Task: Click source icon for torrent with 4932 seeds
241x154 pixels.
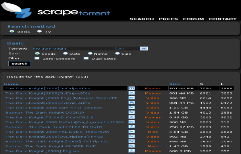Action: coord(132,103)
